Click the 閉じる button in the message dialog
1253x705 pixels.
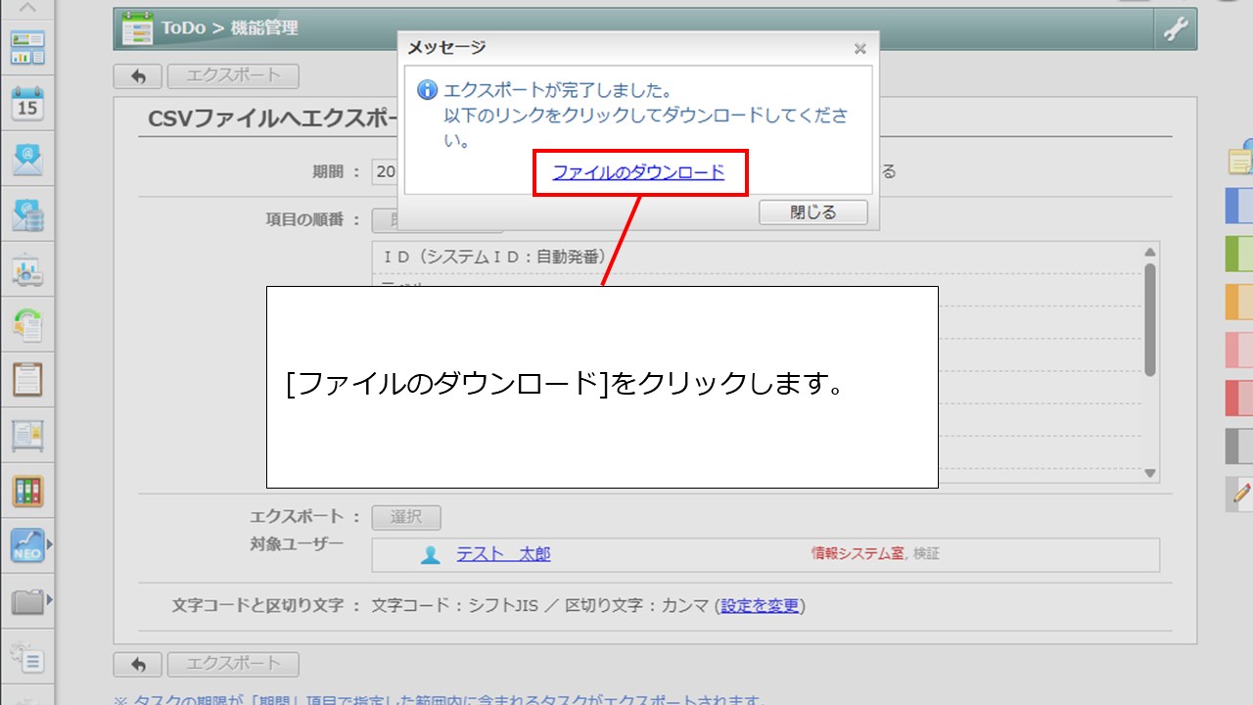point(812,212)
